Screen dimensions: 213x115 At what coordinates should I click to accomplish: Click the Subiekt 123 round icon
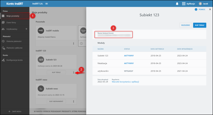(x=41, y=60)
